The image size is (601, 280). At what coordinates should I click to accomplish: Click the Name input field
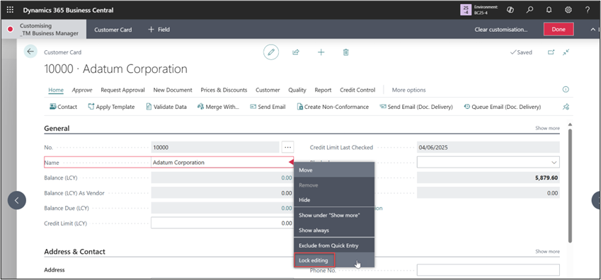(223, 163)
